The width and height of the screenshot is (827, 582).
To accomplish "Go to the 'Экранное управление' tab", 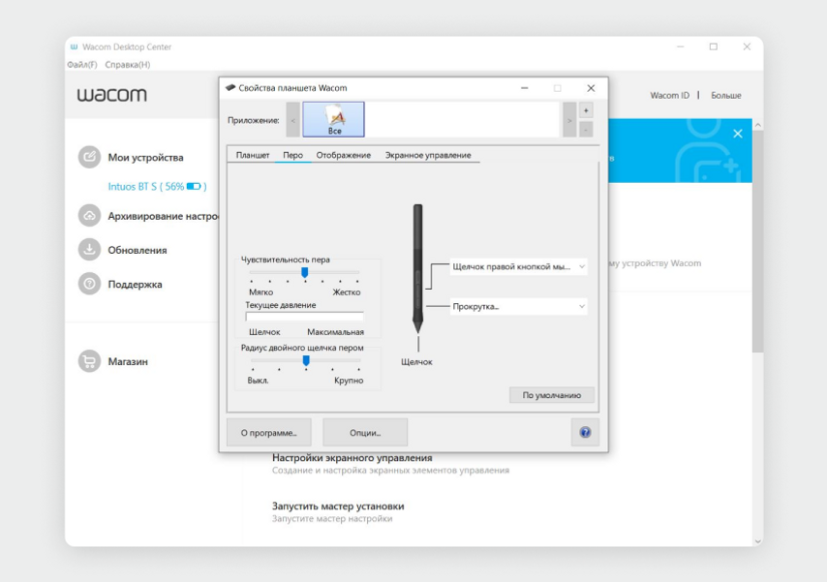I will [428, 155].
